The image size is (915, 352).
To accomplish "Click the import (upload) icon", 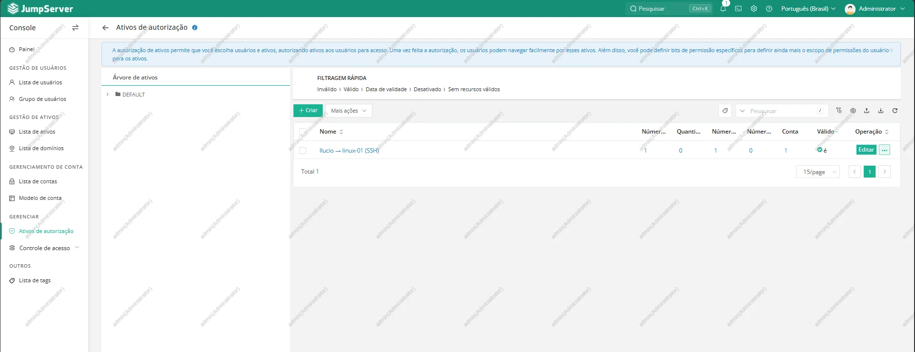I will (x=867, y=111).
